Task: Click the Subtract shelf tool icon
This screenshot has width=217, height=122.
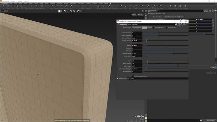Action: 61,6
